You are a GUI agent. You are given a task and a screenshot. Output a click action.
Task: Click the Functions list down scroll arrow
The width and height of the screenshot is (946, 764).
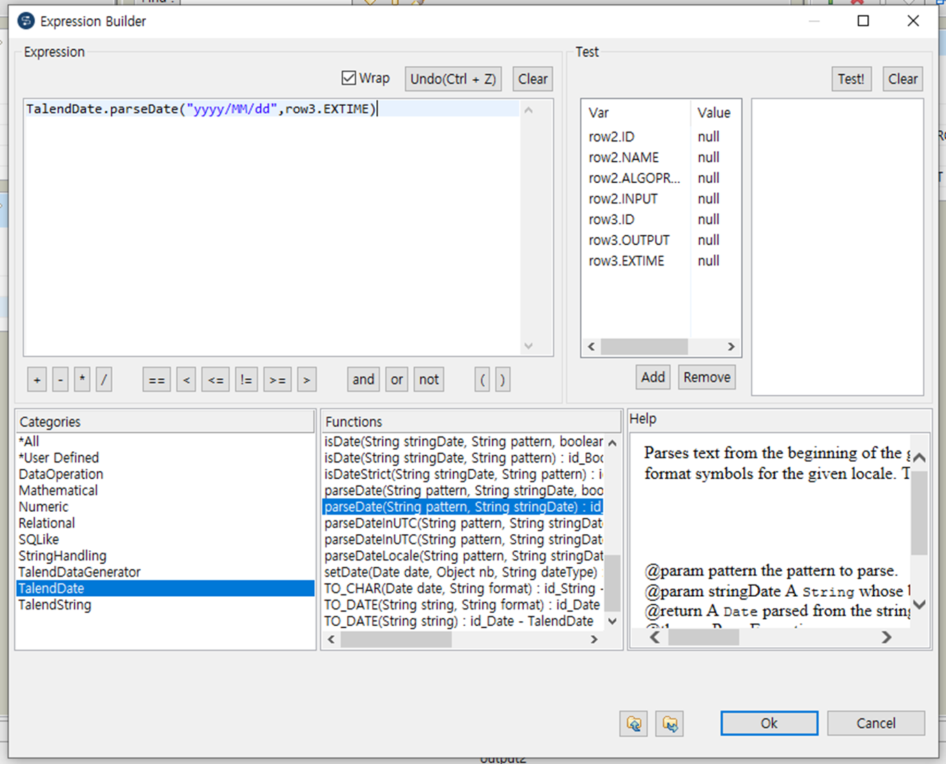pyautogui.click(x=612, y=621)
